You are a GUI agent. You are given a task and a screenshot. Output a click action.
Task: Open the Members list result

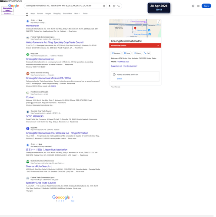(x=33, y=26)
